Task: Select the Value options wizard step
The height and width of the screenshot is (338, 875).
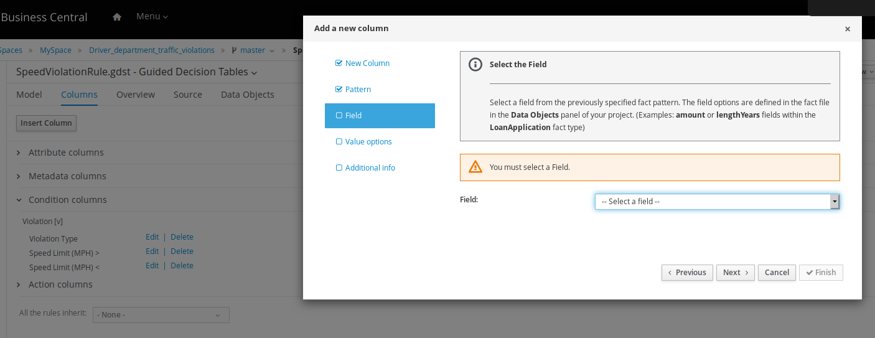Action: pyautogui.click(x=368, y=142)
